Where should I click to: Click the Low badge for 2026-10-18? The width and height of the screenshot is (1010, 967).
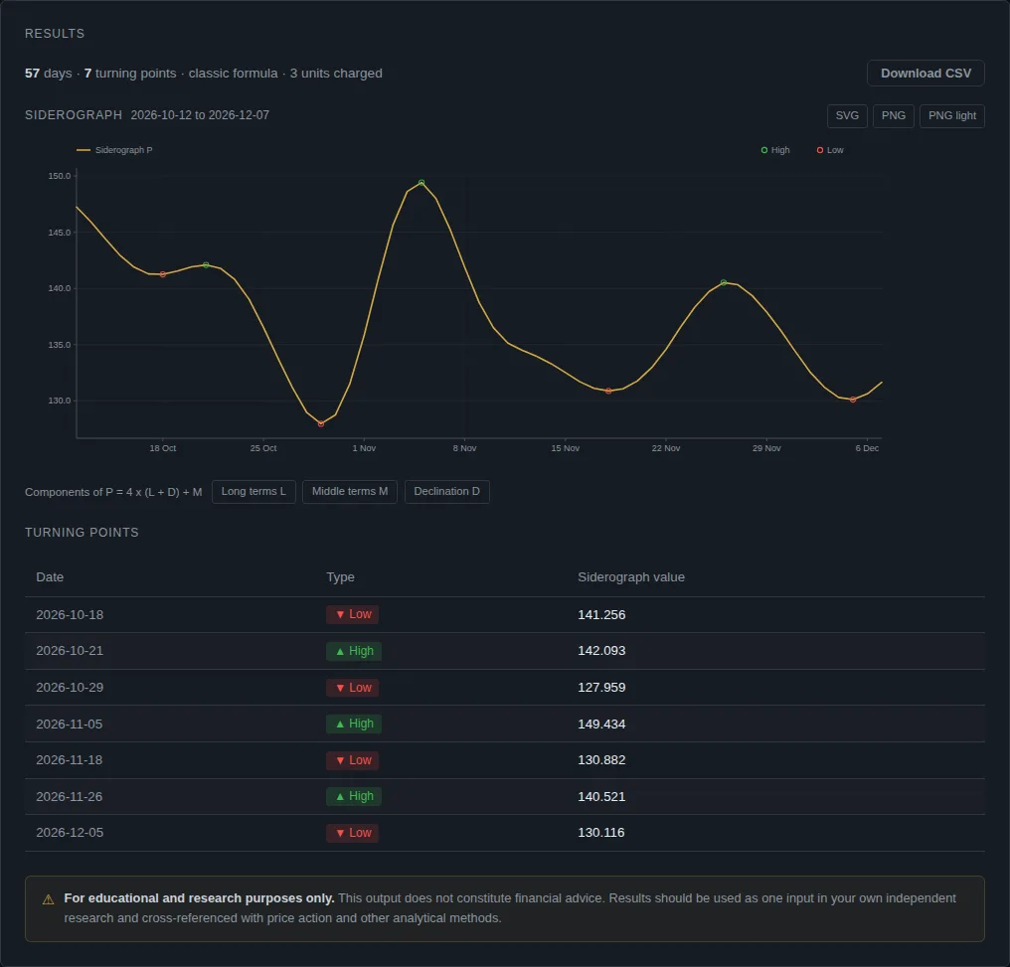[352, 614]
